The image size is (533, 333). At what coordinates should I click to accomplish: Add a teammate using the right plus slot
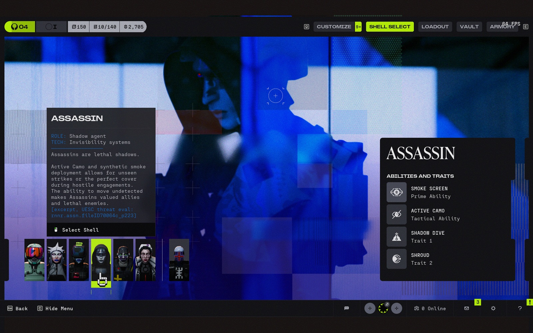[x=396, y=308]
